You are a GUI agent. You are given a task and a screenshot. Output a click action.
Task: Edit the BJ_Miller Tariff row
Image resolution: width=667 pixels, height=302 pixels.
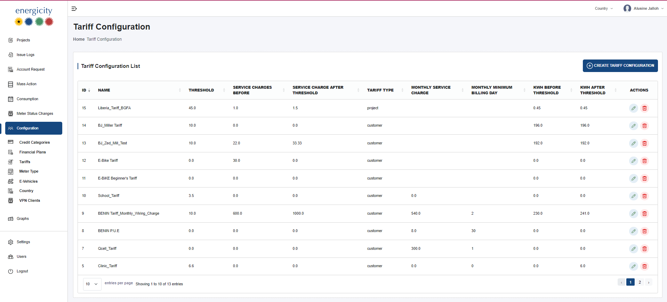coord(634,126)
